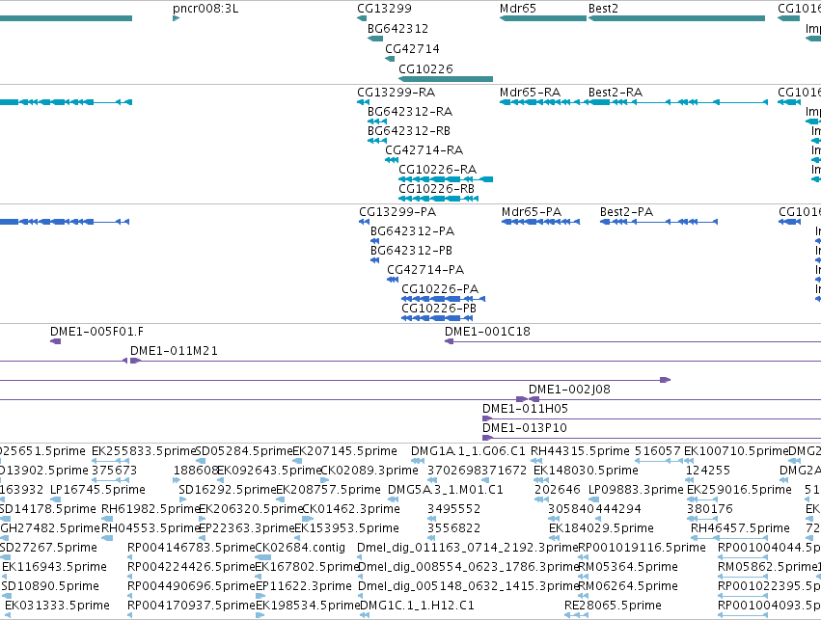The width and height of the screenshot is (821, 620).
Task: Select the DME1-002J08 clone label
Action: (569, 390)
